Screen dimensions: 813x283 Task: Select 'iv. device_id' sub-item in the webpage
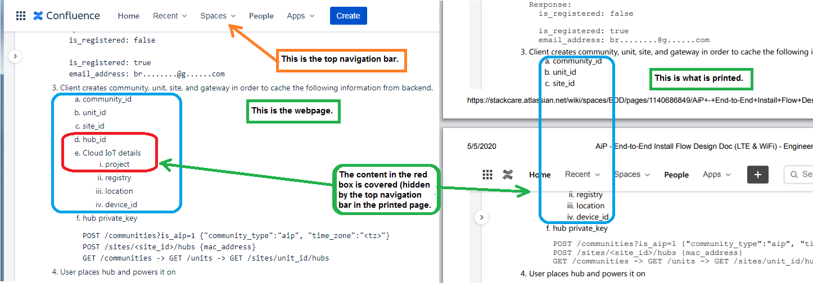tap(116, 205)
